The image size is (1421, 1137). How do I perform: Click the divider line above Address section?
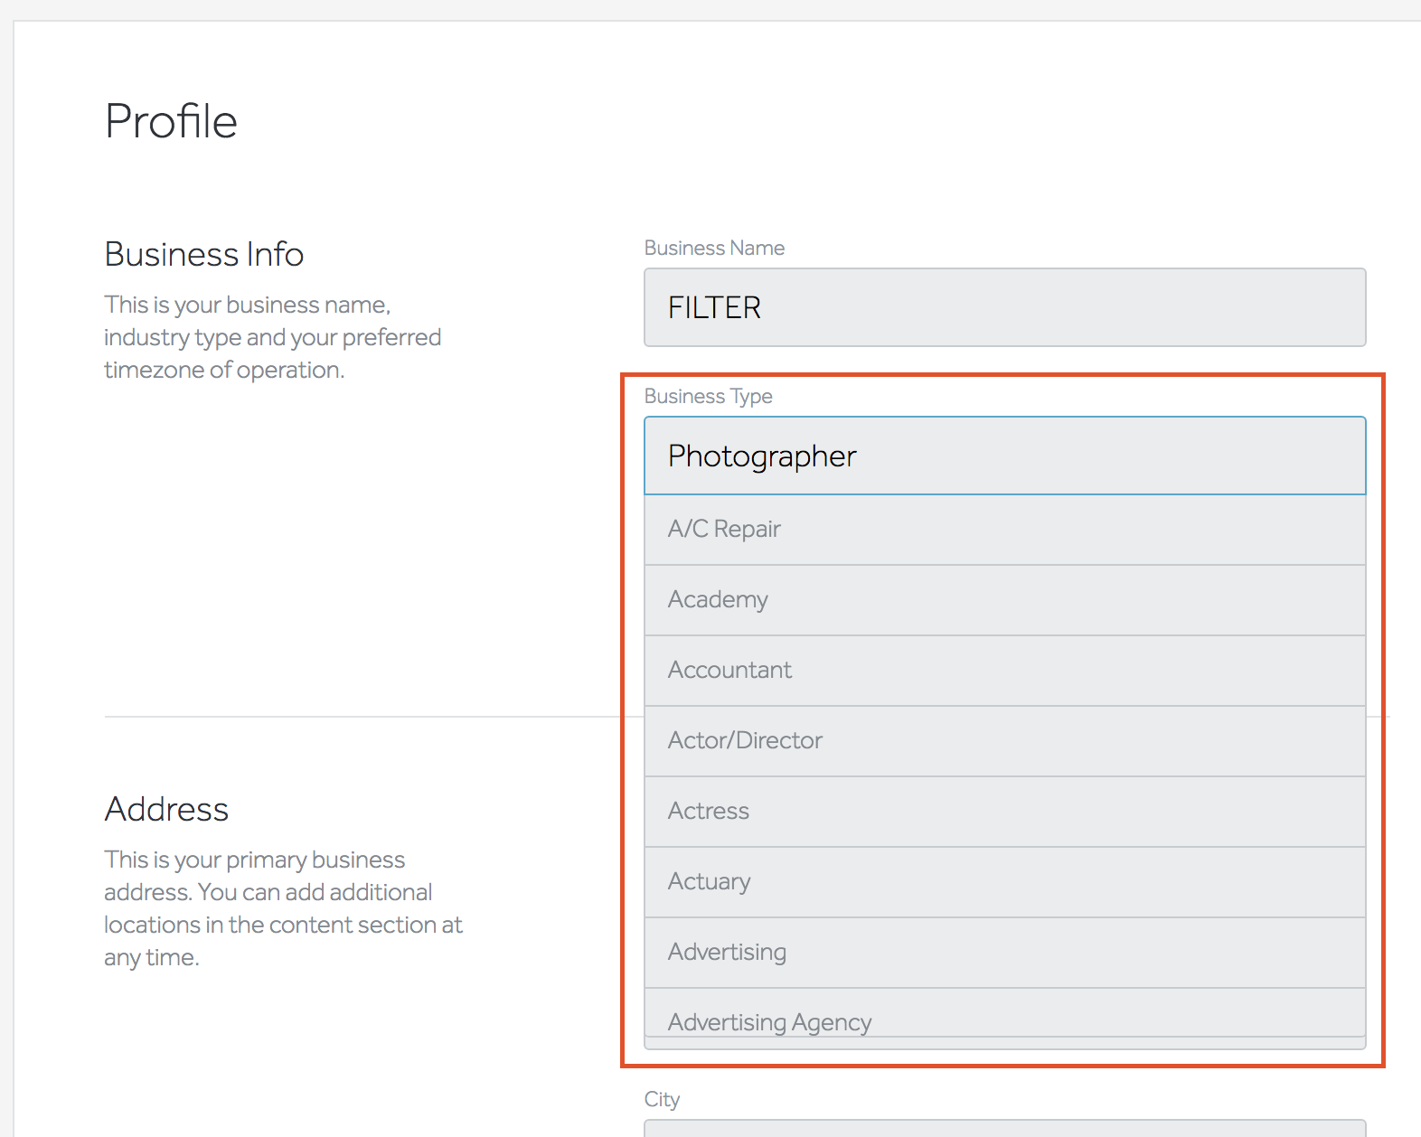(362, 717)
